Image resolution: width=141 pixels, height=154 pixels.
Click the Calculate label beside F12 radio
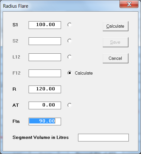[84, 73]
